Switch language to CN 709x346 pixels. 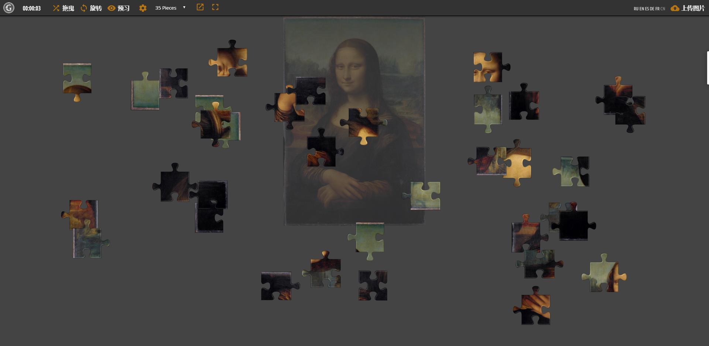(663, 8)
